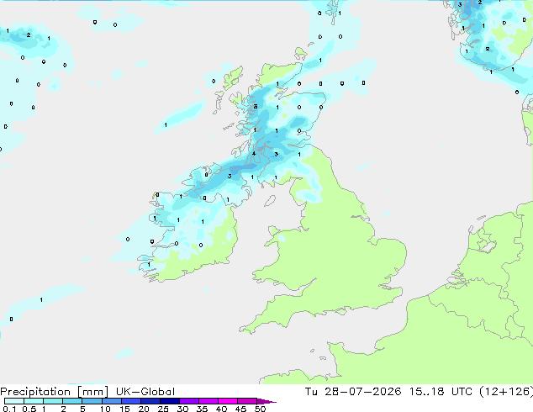Click the legend scale label 30
The width and height of the screenshot is (533, 412).
coord(182,409)
